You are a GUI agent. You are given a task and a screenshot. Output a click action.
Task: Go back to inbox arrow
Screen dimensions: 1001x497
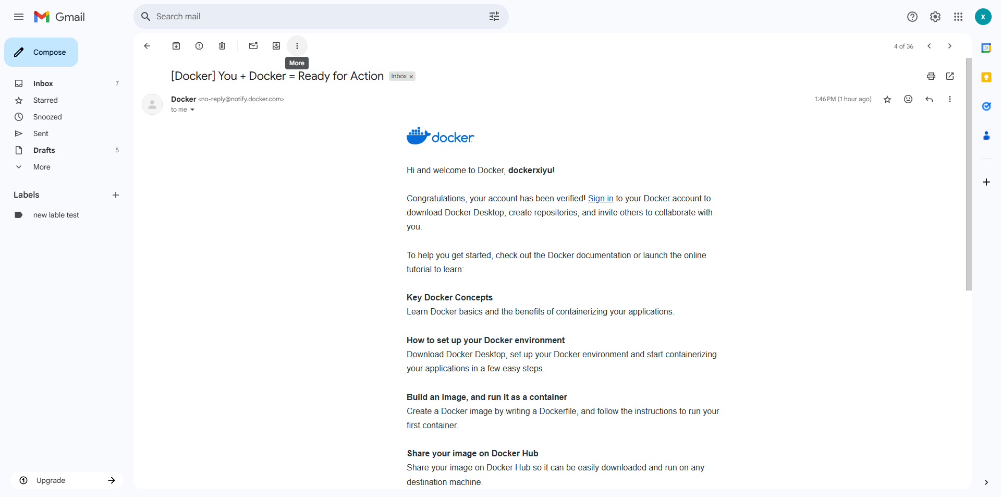[x=147, y=46]
